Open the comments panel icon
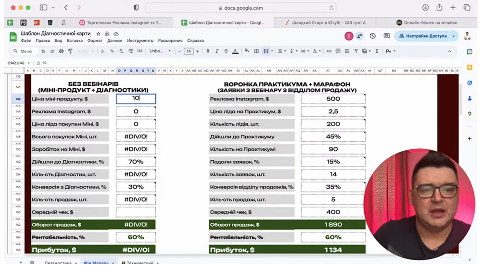This screenshot has height=265, width=481. pyautogui.click(x=386, y=36)
